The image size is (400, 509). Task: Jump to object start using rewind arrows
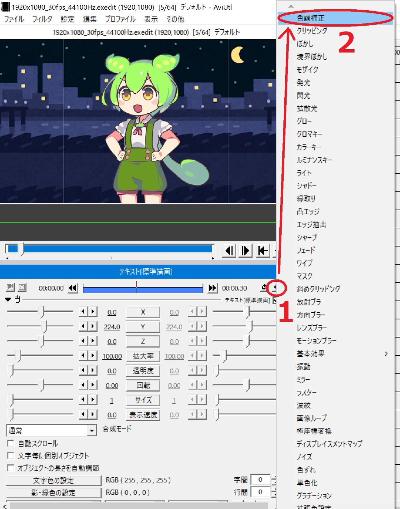[x=73, y=288]
